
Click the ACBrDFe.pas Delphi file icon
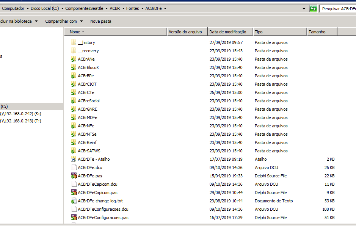pyautogui.click(x=74, y=176)
